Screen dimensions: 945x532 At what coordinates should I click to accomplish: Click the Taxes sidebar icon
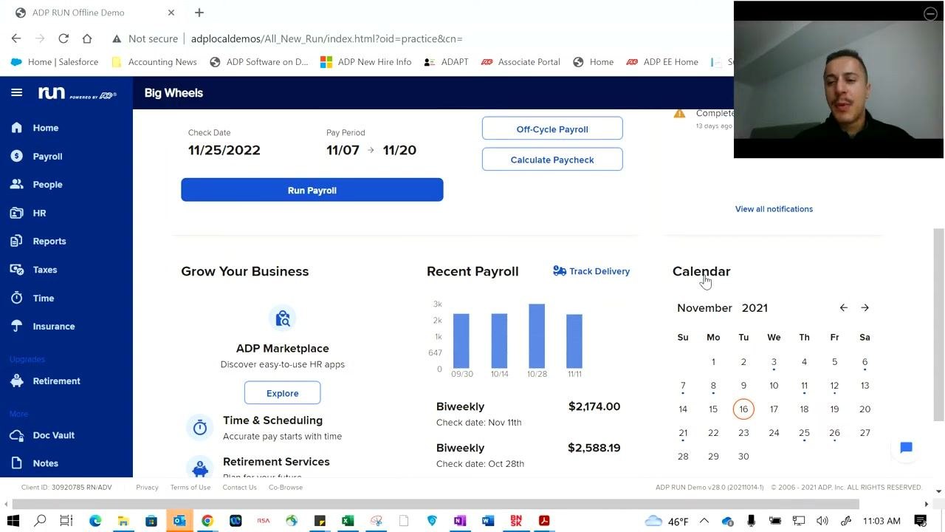coord(16,270)
